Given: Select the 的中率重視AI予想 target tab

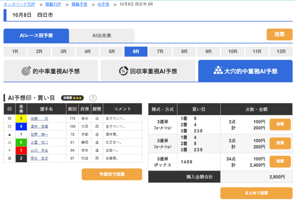Looking at the screenshot, I should click(x=51, y=71).
